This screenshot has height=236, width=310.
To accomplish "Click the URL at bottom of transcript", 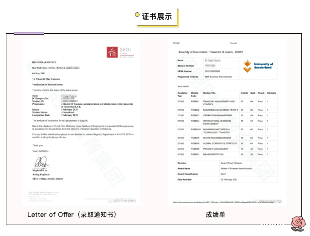I will pyautogui.click(x=227, y=202).
